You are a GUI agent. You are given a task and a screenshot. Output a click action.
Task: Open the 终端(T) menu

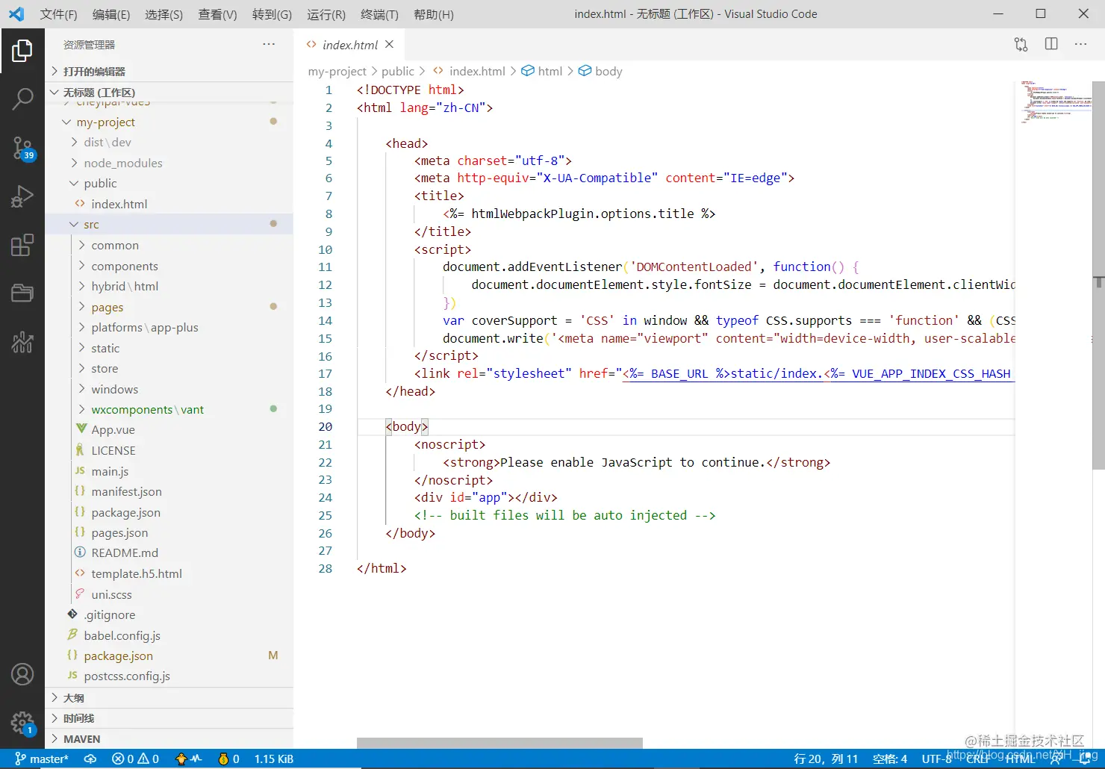(x=379, y=14)
